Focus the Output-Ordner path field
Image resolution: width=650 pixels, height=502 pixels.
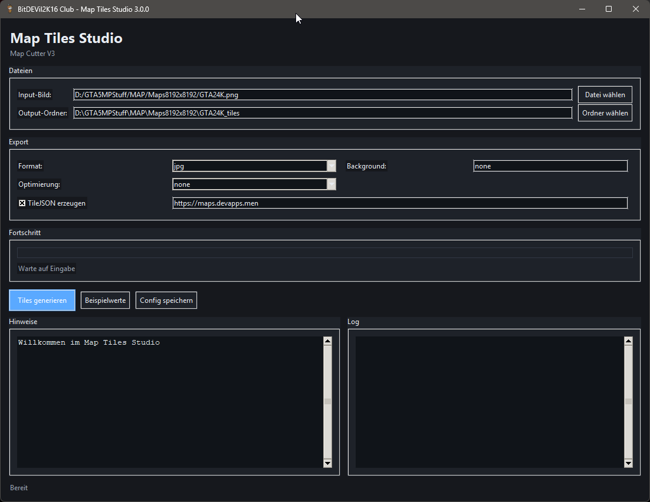point(323,113)
